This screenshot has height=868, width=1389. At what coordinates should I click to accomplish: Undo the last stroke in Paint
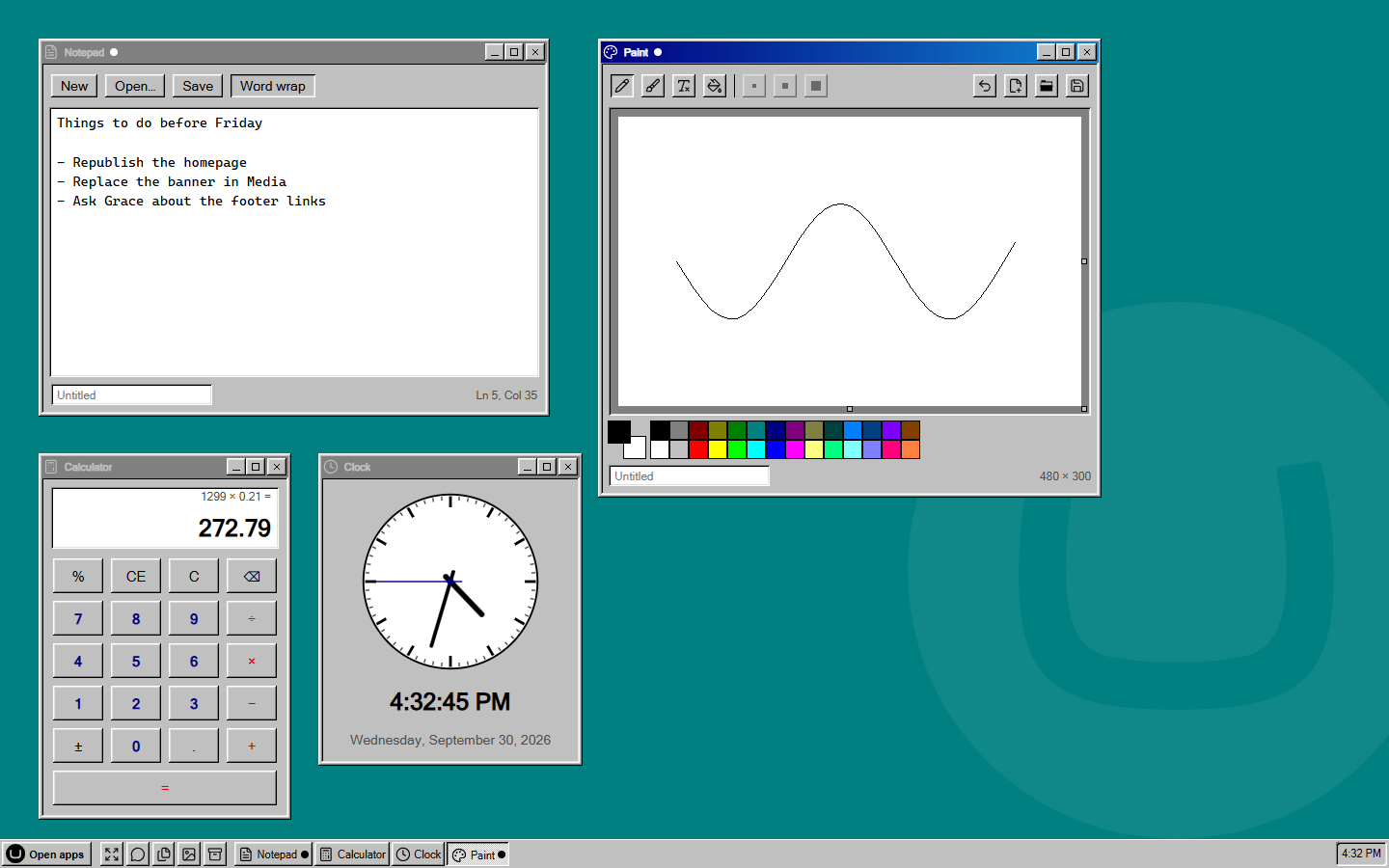click(x=985, y=86)
